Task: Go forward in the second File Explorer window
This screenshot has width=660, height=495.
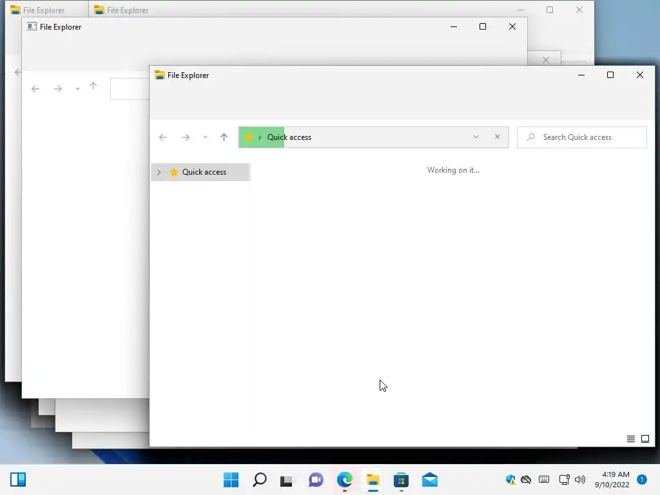Action: click(x=57, y=89)
